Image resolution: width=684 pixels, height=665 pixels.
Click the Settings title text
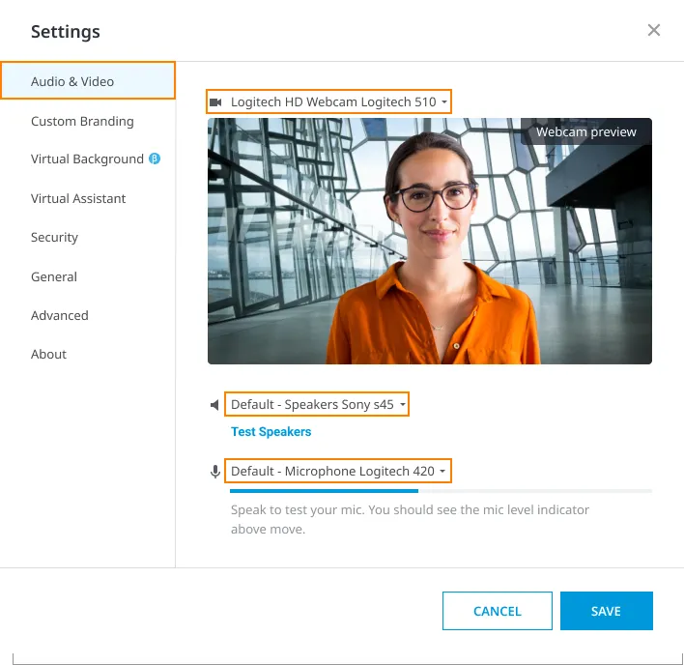point(66,32)
